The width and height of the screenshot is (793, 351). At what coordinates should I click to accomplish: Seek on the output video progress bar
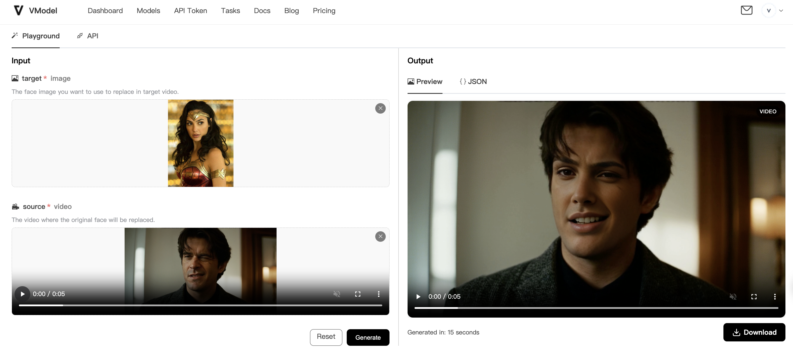click(596, 308)
